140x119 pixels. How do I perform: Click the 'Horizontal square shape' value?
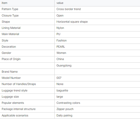point(72,22)
